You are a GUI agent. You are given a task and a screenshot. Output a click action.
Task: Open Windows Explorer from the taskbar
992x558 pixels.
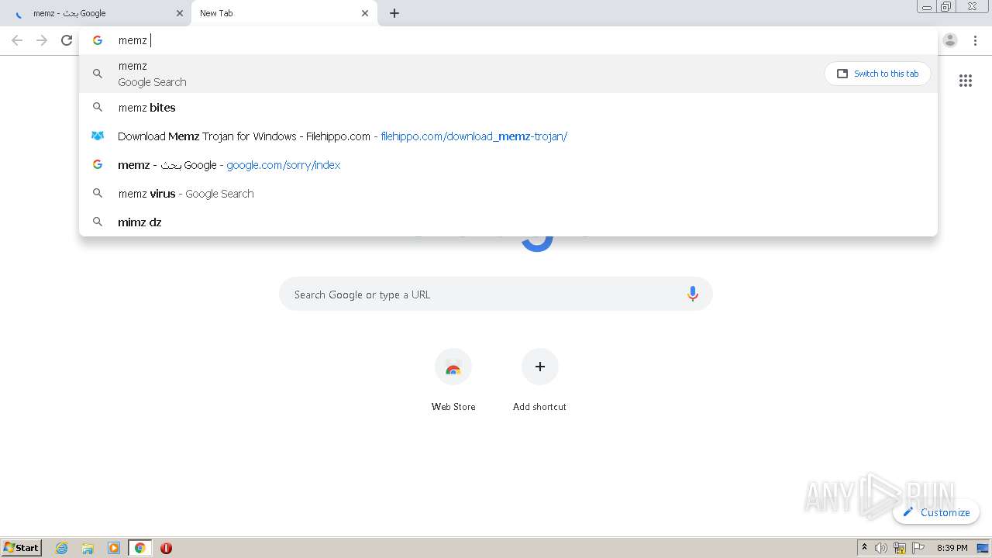(x=88, y=548)
